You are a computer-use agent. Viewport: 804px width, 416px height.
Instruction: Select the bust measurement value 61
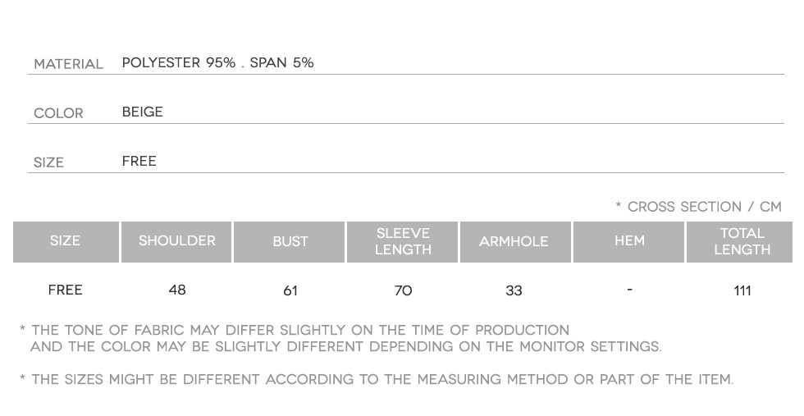click(x=290, y=290)
